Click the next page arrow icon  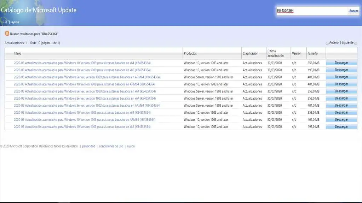pos(356,43)
